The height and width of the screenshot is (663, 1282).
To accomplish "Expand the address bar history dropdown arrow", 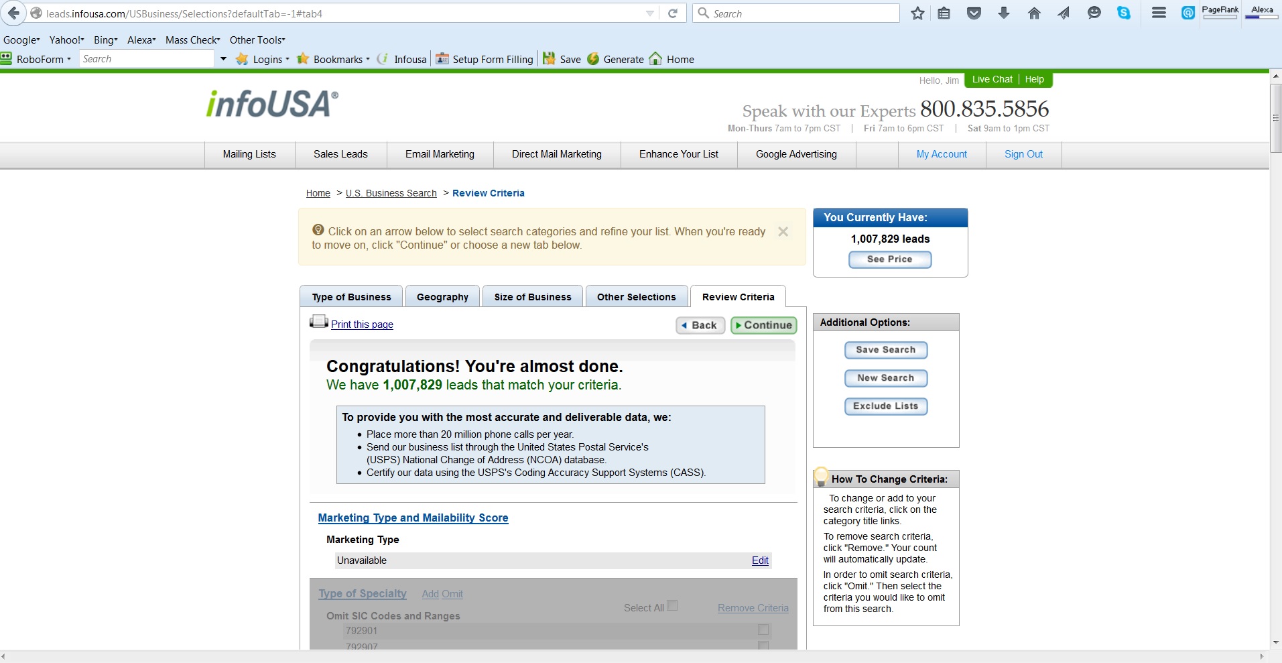I will click(649, 13).
